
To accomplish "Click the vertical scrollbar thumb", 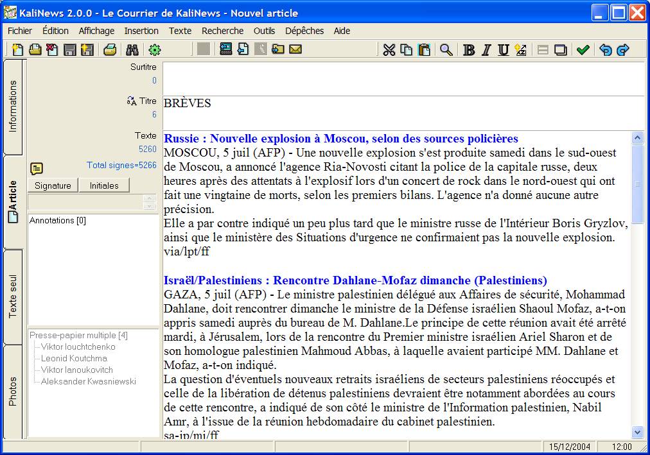I will tap(637, 184).
